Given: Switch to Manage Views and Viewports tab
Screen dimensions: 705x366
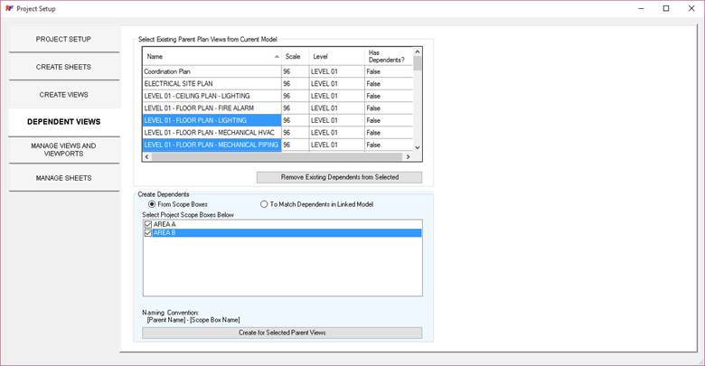Looking at the screenshot, I should click(63, 149).
